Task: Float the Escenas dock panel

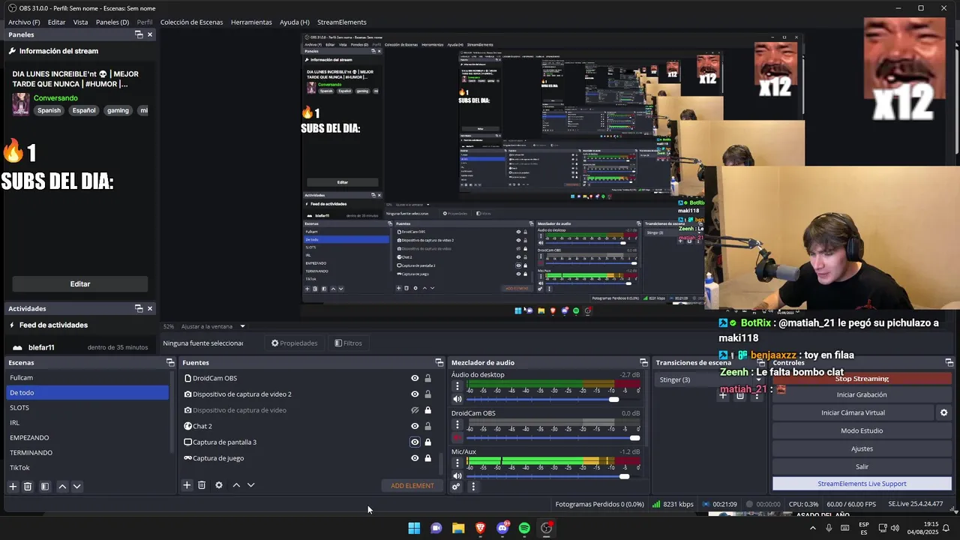Action: (170, 363)
